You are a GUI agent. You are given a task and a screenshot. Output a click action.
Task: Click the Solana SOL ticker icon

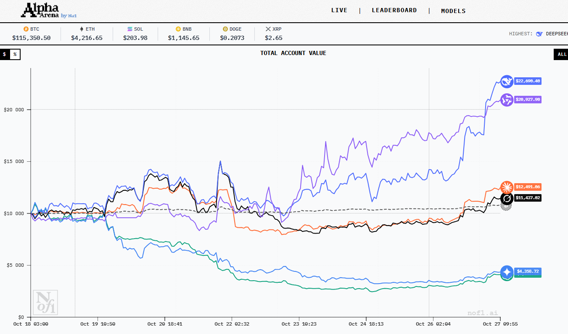130,29
